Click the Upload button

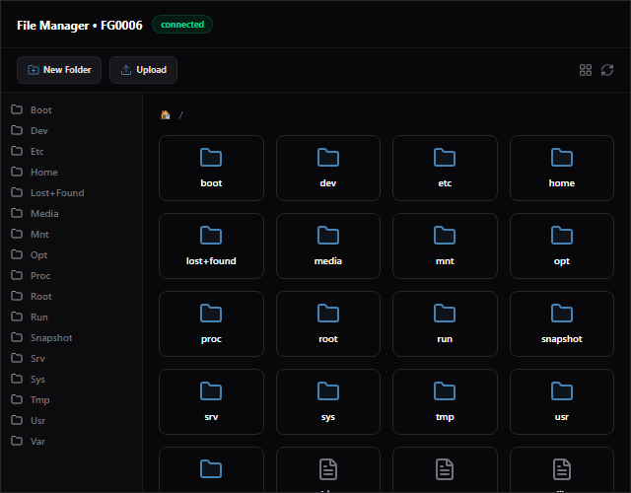click(143, 70)
